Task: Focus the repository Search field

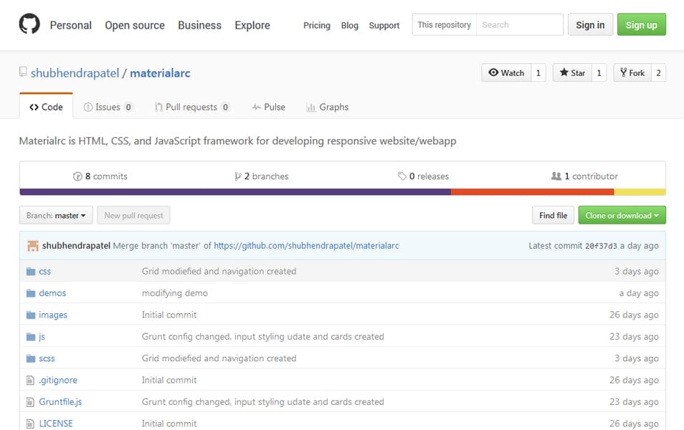Action: pos(520,24)
